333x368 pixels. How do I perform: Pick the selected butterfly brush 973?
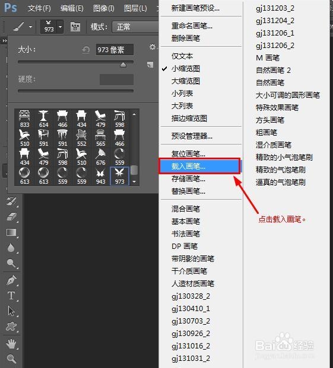tap(119, 176)
